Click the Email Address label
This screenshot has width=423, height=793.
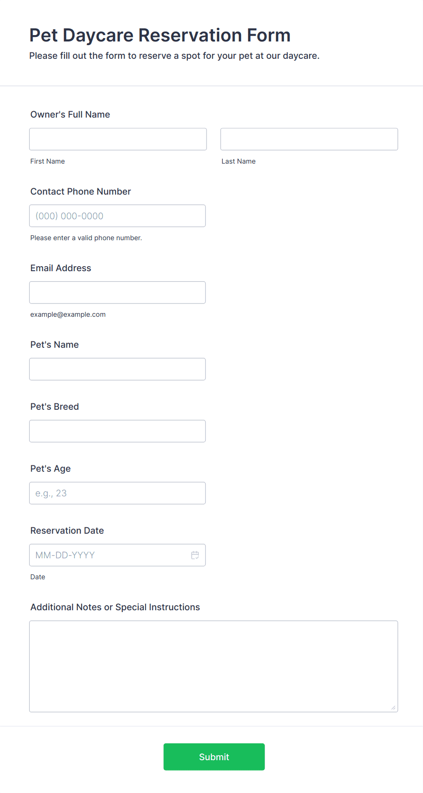(60, 268)
